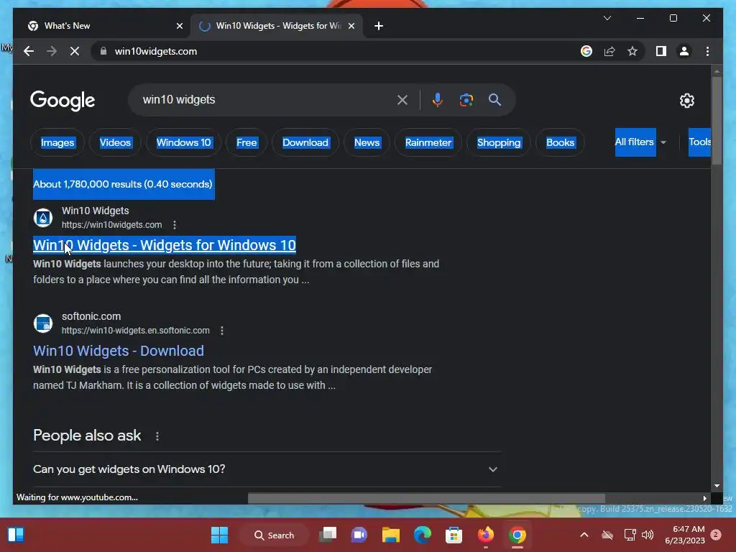Filter results by Videos
Image resolution: width=736 pixels, height=552 pixels.
pyautogui.click(x=115, y=142)
